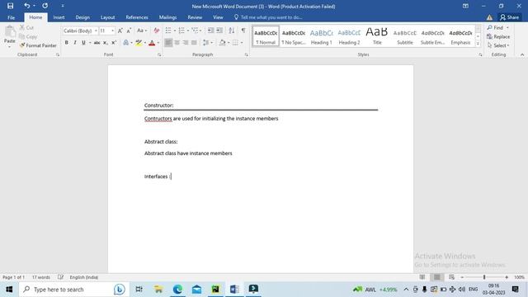Increase font size with Grow Font icon
Viewport: 528px width, 297px height.
tap(120, 31)
